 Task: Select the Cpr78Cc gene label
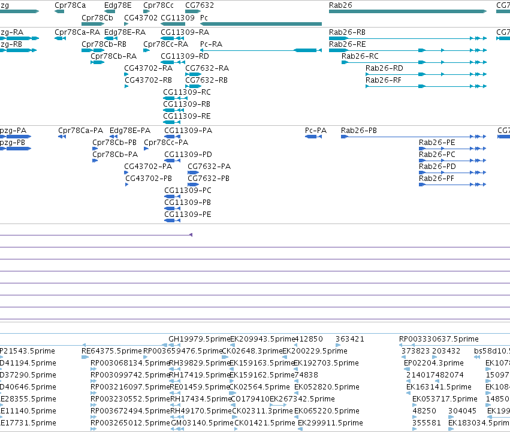158,5
